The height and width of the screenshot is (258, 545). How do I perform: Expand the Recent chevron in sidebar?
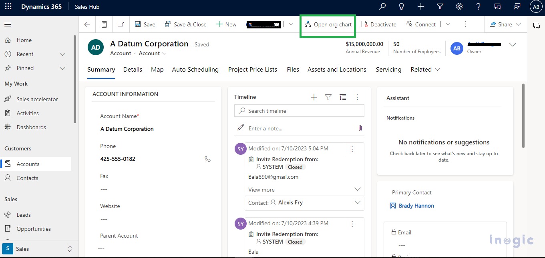62,54
